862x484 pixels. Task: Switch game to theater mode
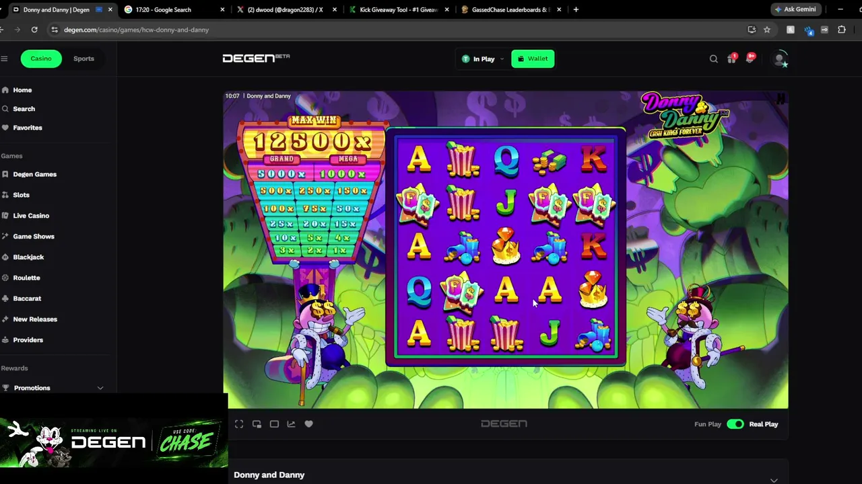pyautogui.click(x=274, y=424)
